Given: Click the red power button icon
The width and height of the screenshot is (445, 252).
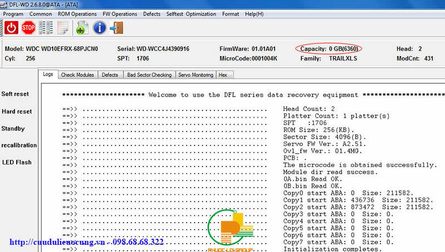Looking at the screenshot, I should click(x=11, y=27).
